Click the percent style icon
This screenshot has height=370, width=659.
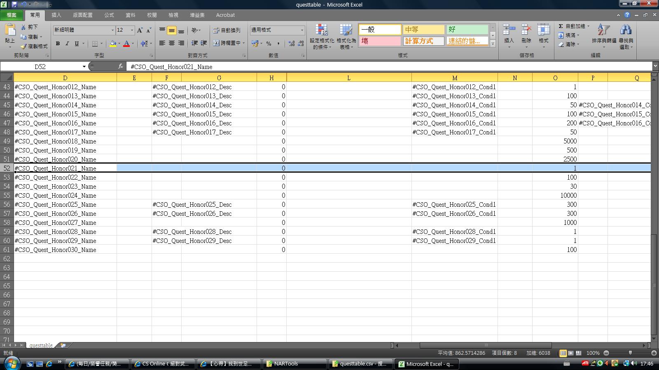click(x=269, y=43)
